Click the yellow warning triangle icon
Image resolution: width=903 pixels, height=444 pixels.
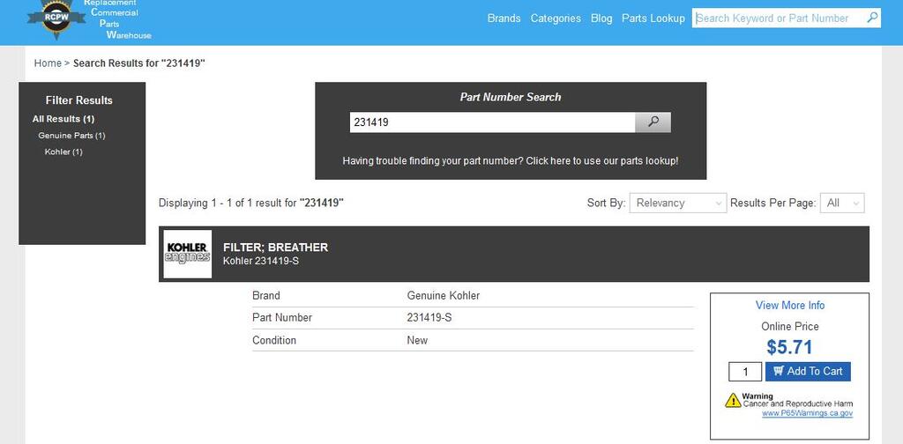pyautogui.click(x=733, y=400)
